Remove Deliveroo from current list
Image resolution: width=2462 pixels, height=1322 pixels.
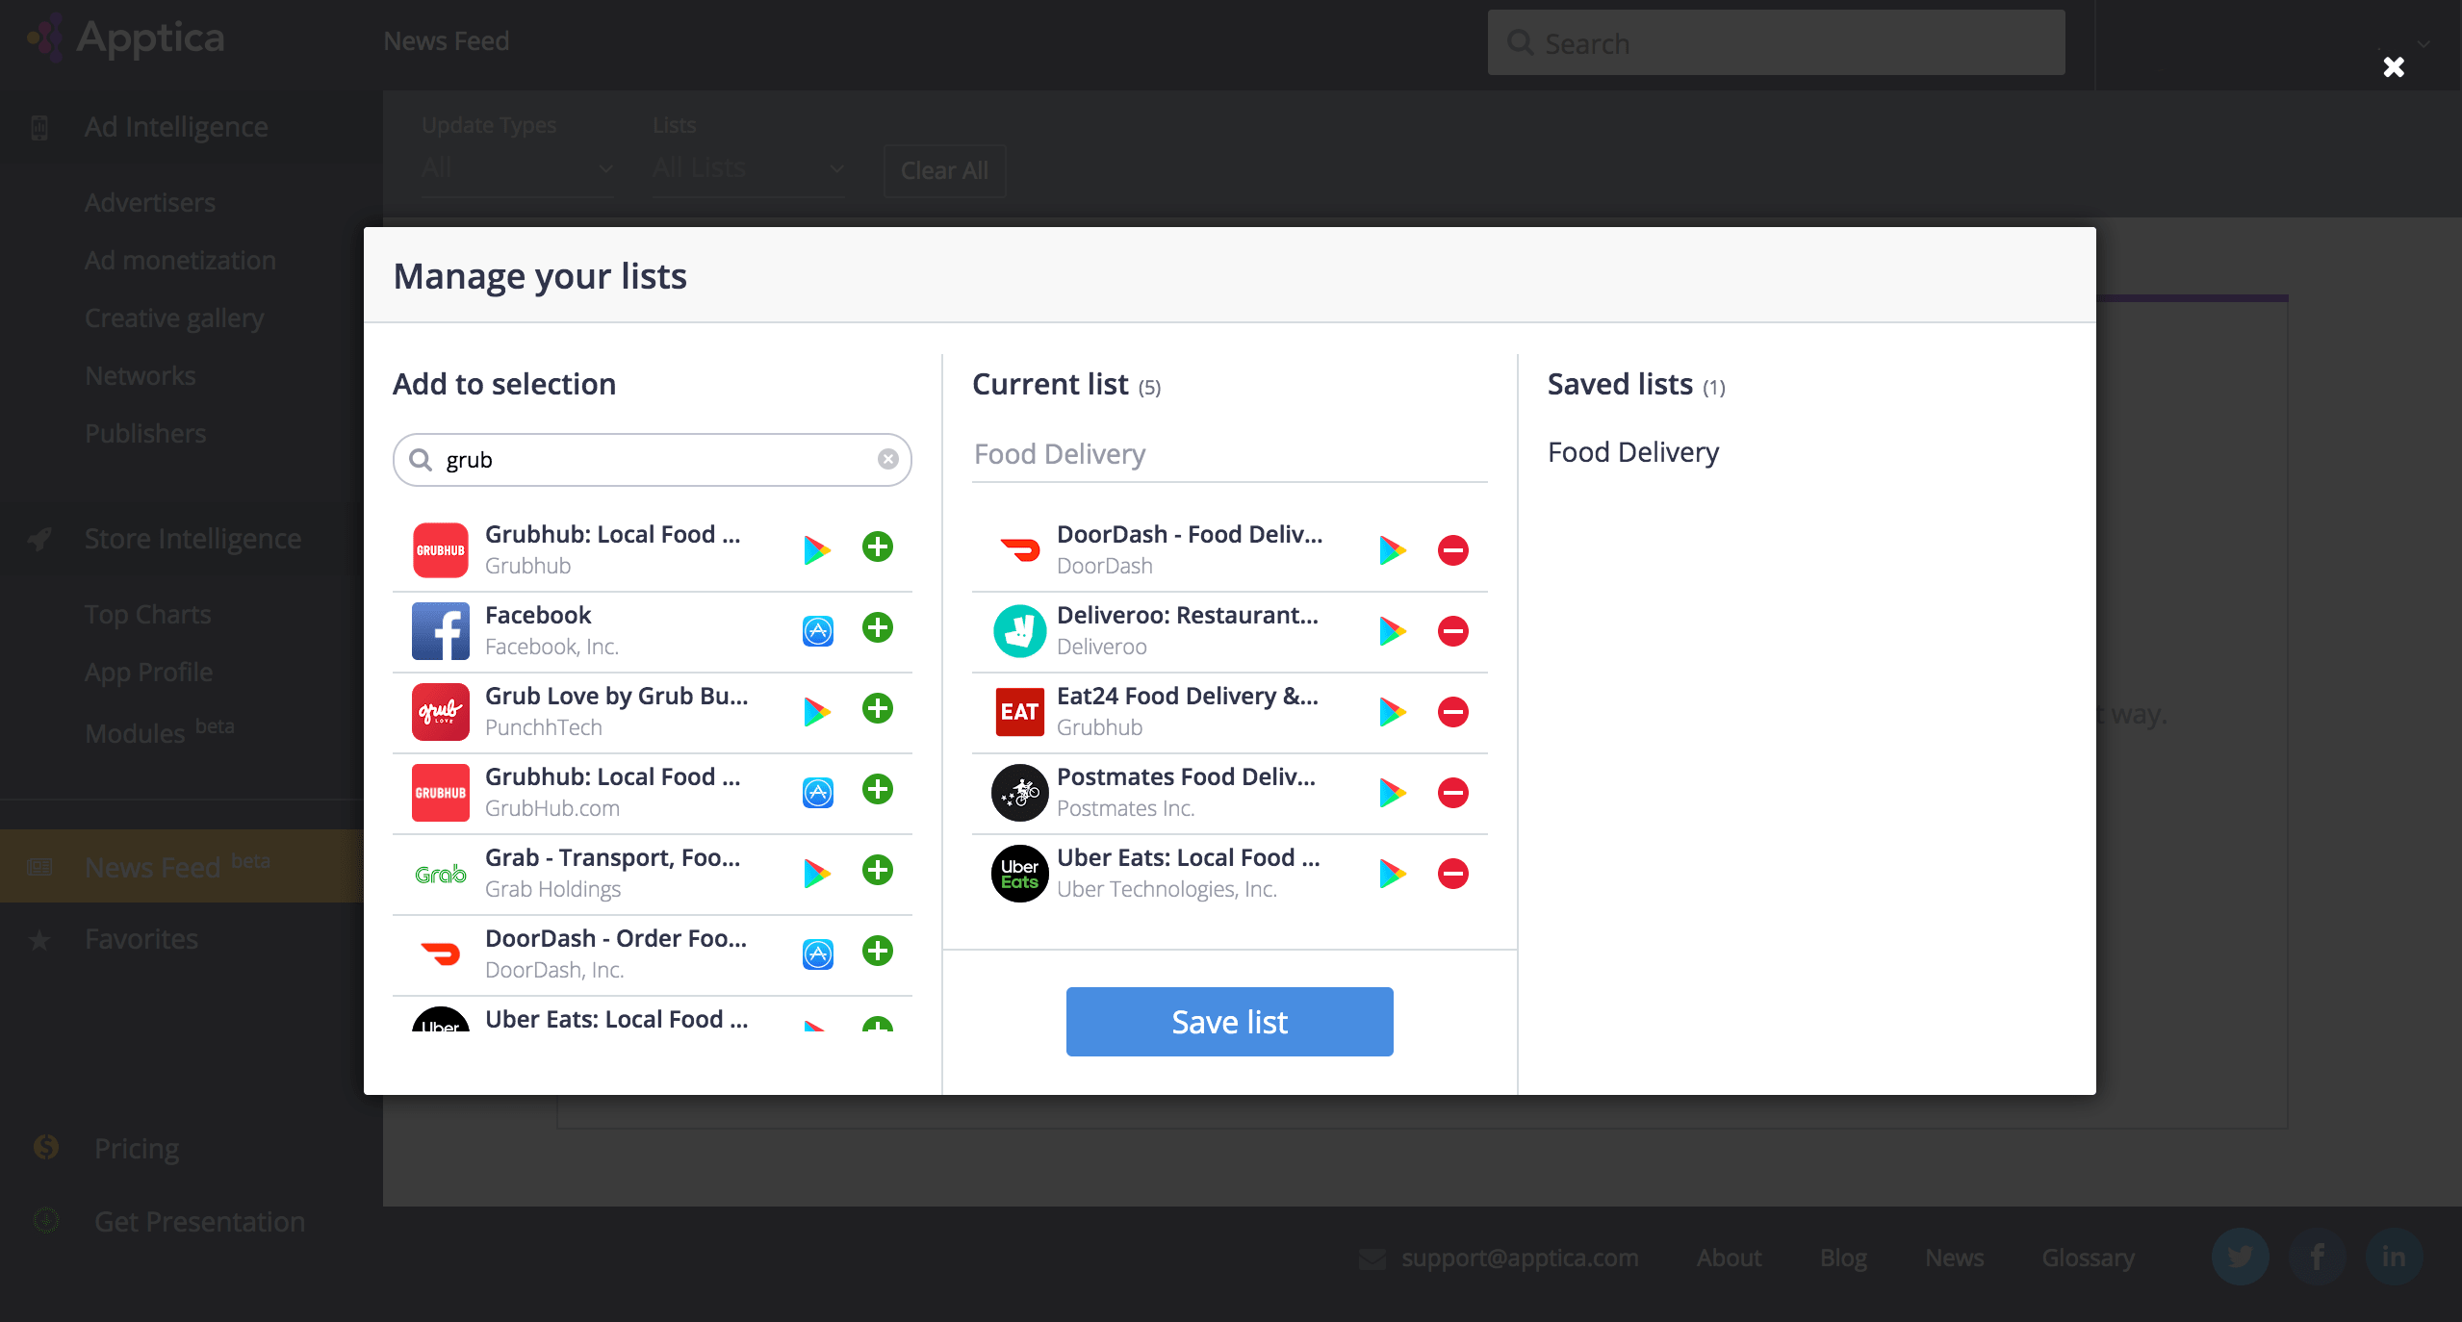pos(1452,631)
